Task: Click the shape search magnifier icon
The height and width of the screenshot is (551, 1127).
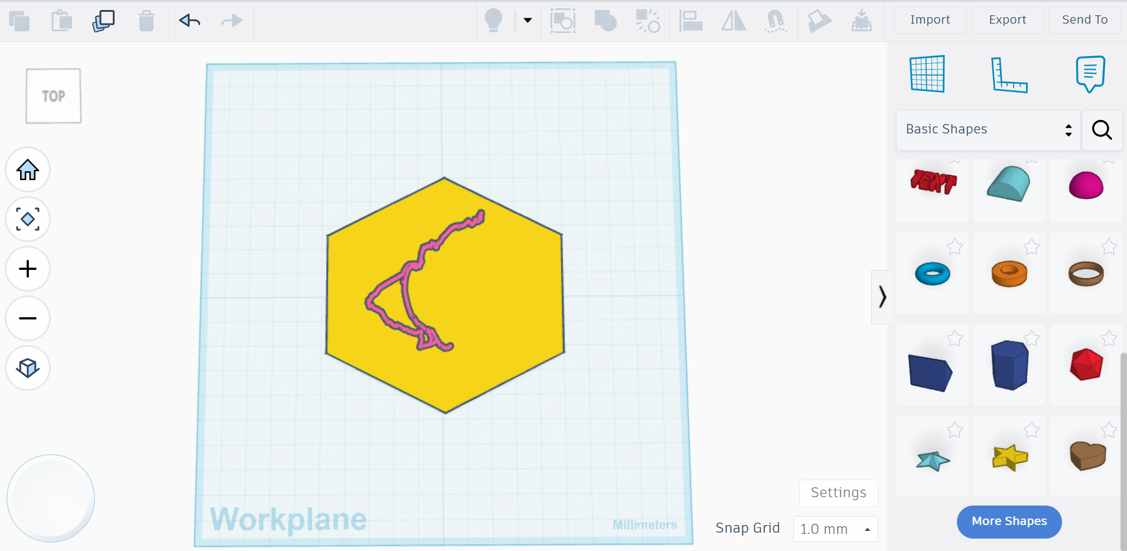Action: (x=1102, y=130)
